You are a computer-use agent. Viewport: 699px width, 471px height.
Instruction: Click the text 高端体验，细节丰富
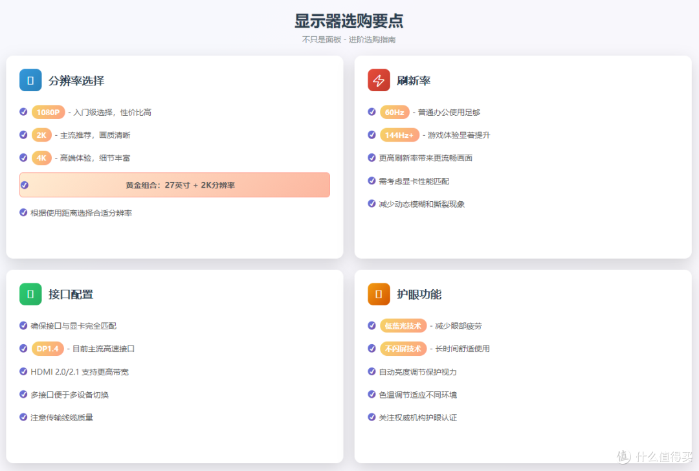click(x=95, y=158)
